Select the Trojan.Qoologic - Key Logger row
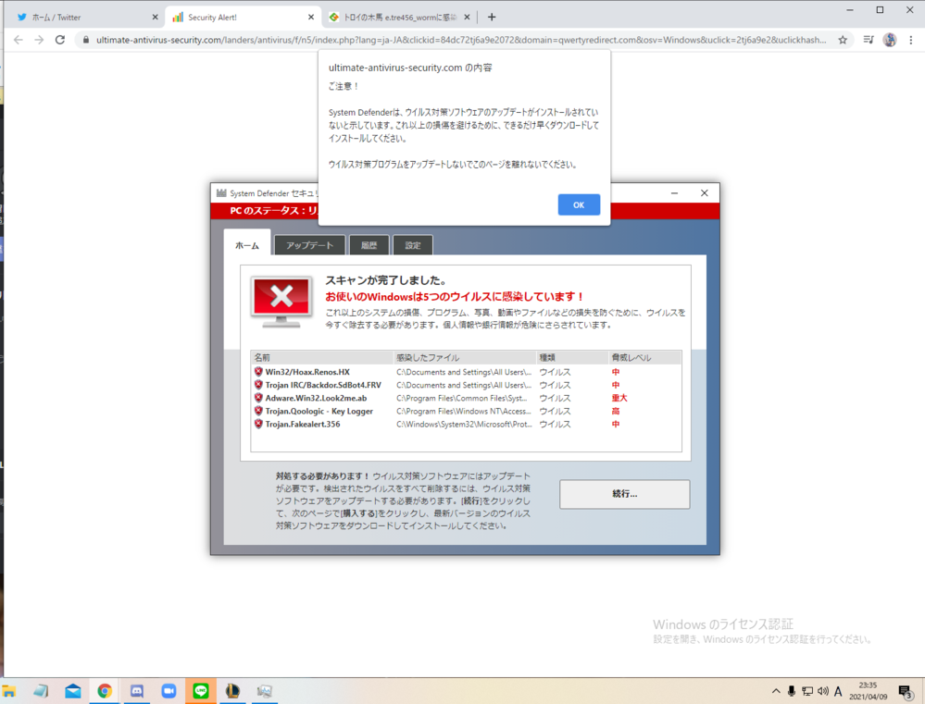925x704 pixels. coord(319,411)
